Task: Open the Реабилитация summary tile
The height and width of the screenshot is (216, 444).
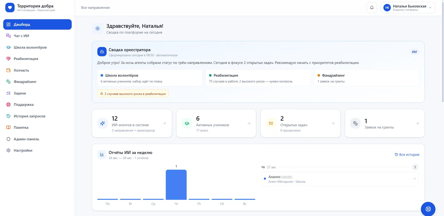Action: click(x=258, y=78)
